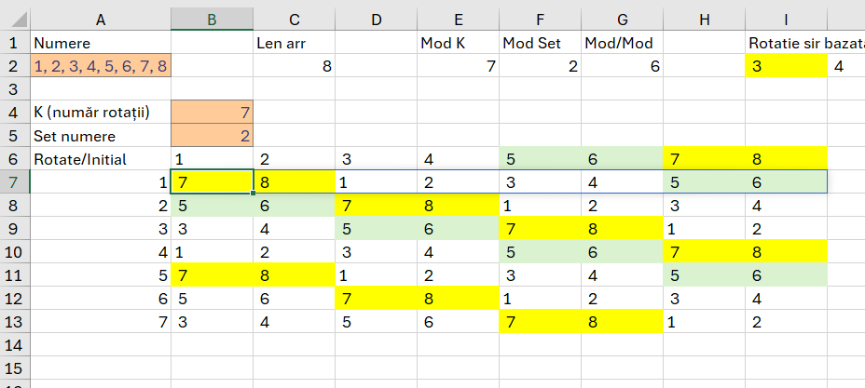This screenshot has height=388, width=865.
Task: Select orange 'Set numere' value cell
Action: (212, 136)
